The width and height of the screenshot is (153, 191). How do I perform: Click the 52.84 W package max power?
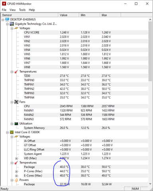click(x=107, y=184)
